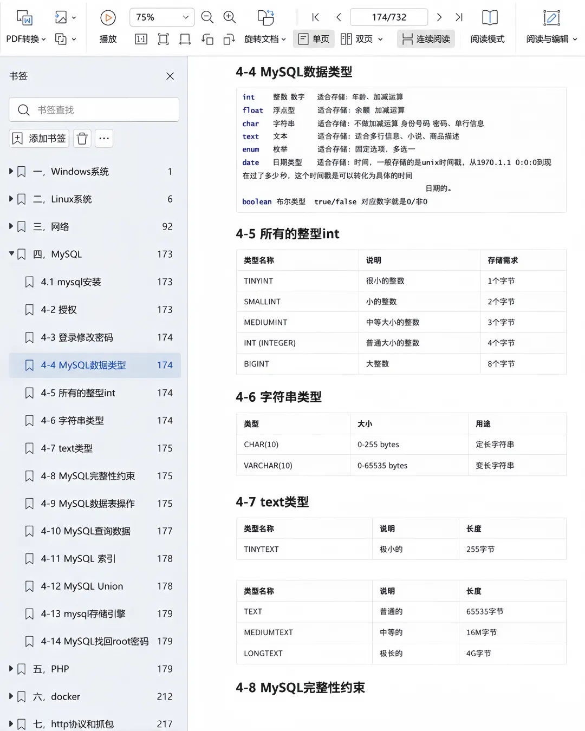
Task: Open the 双页 dropdown arrow
Action: pos(380,39)
